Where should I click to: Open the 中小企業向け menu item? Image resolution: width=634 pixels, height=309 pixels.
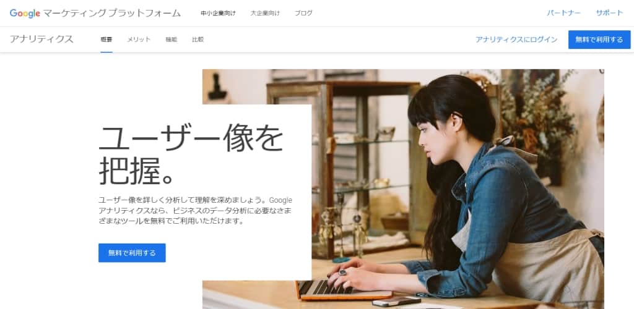[218, 14]
